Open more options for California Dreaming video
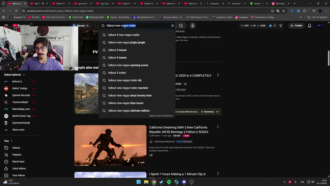The image size is (330, 186). 218,127
